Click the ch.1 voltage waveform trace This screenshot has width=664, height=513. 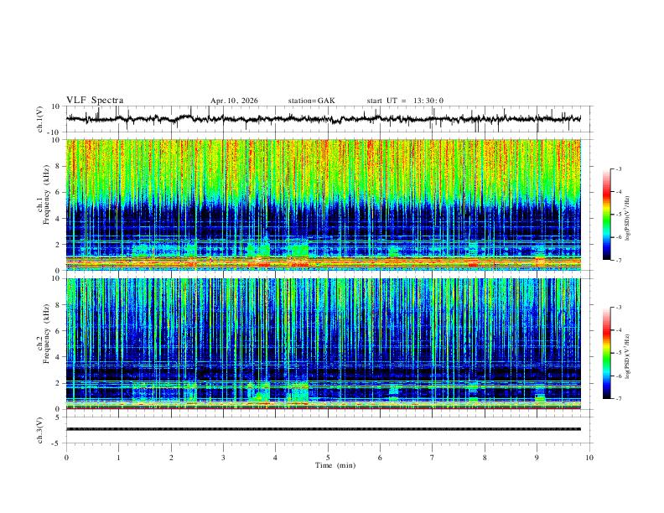point(324,119)
